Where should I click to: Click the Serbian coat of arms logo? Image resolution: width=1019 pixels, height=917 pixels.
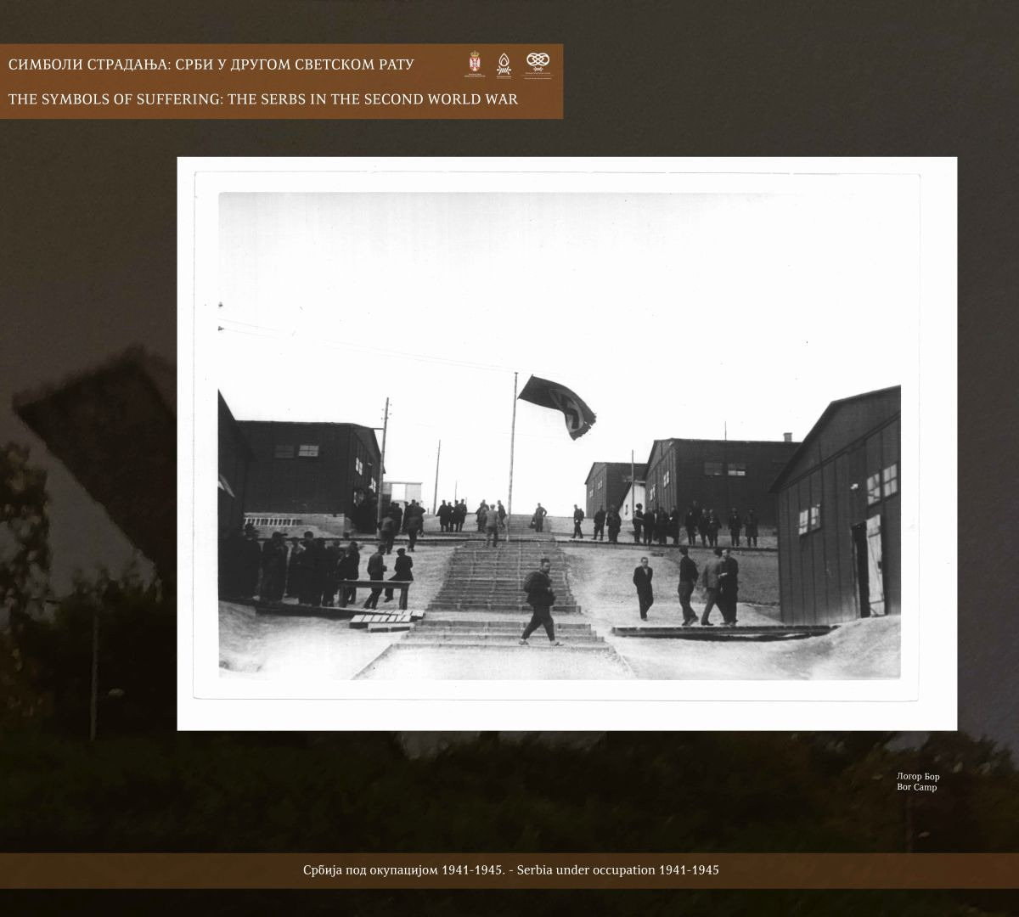pos(473,65)
